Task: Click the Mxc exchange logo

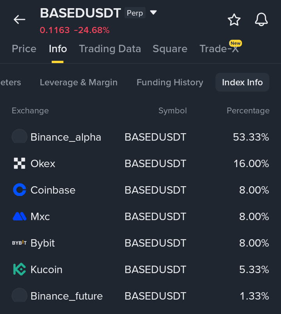Action: click(x=20, y=216)
